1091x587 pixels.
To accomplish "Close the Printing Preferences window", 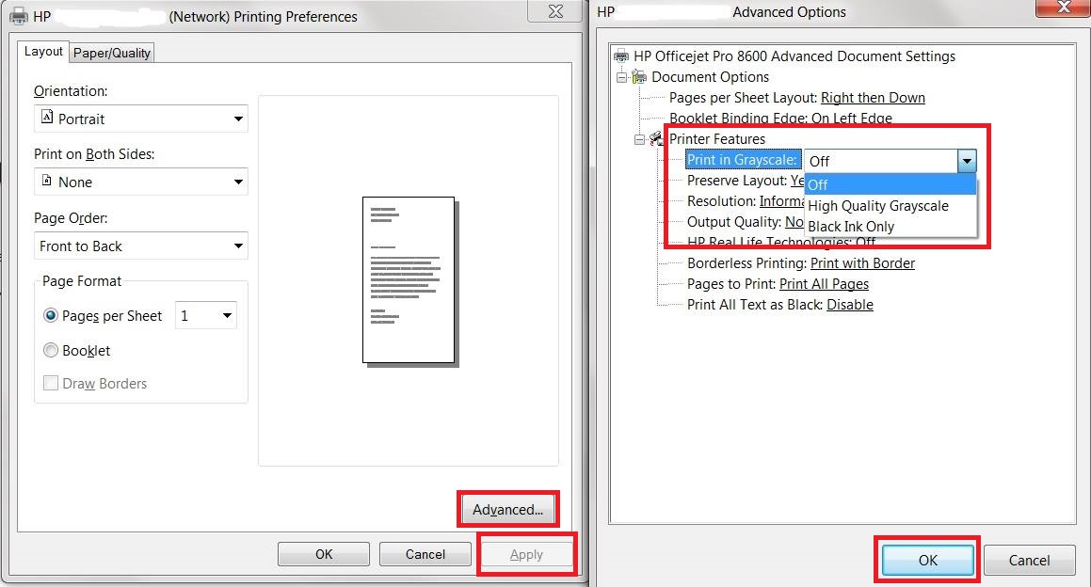I will pos(555,11).
